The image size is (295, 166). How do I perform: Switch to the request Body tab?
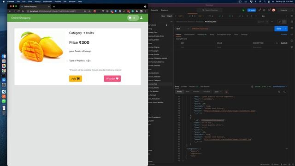tap(212, 35)
